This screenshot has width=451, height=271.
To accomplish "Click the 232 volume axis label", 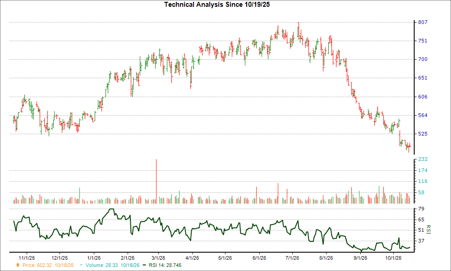I will (423, 159).
